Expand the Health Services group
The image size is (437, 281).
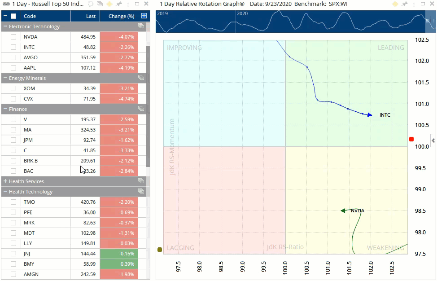(5, 181)
